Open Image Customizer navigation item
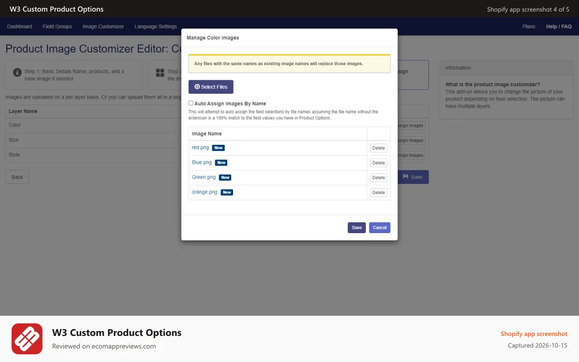579x362 pixels. tap(103, 27)
